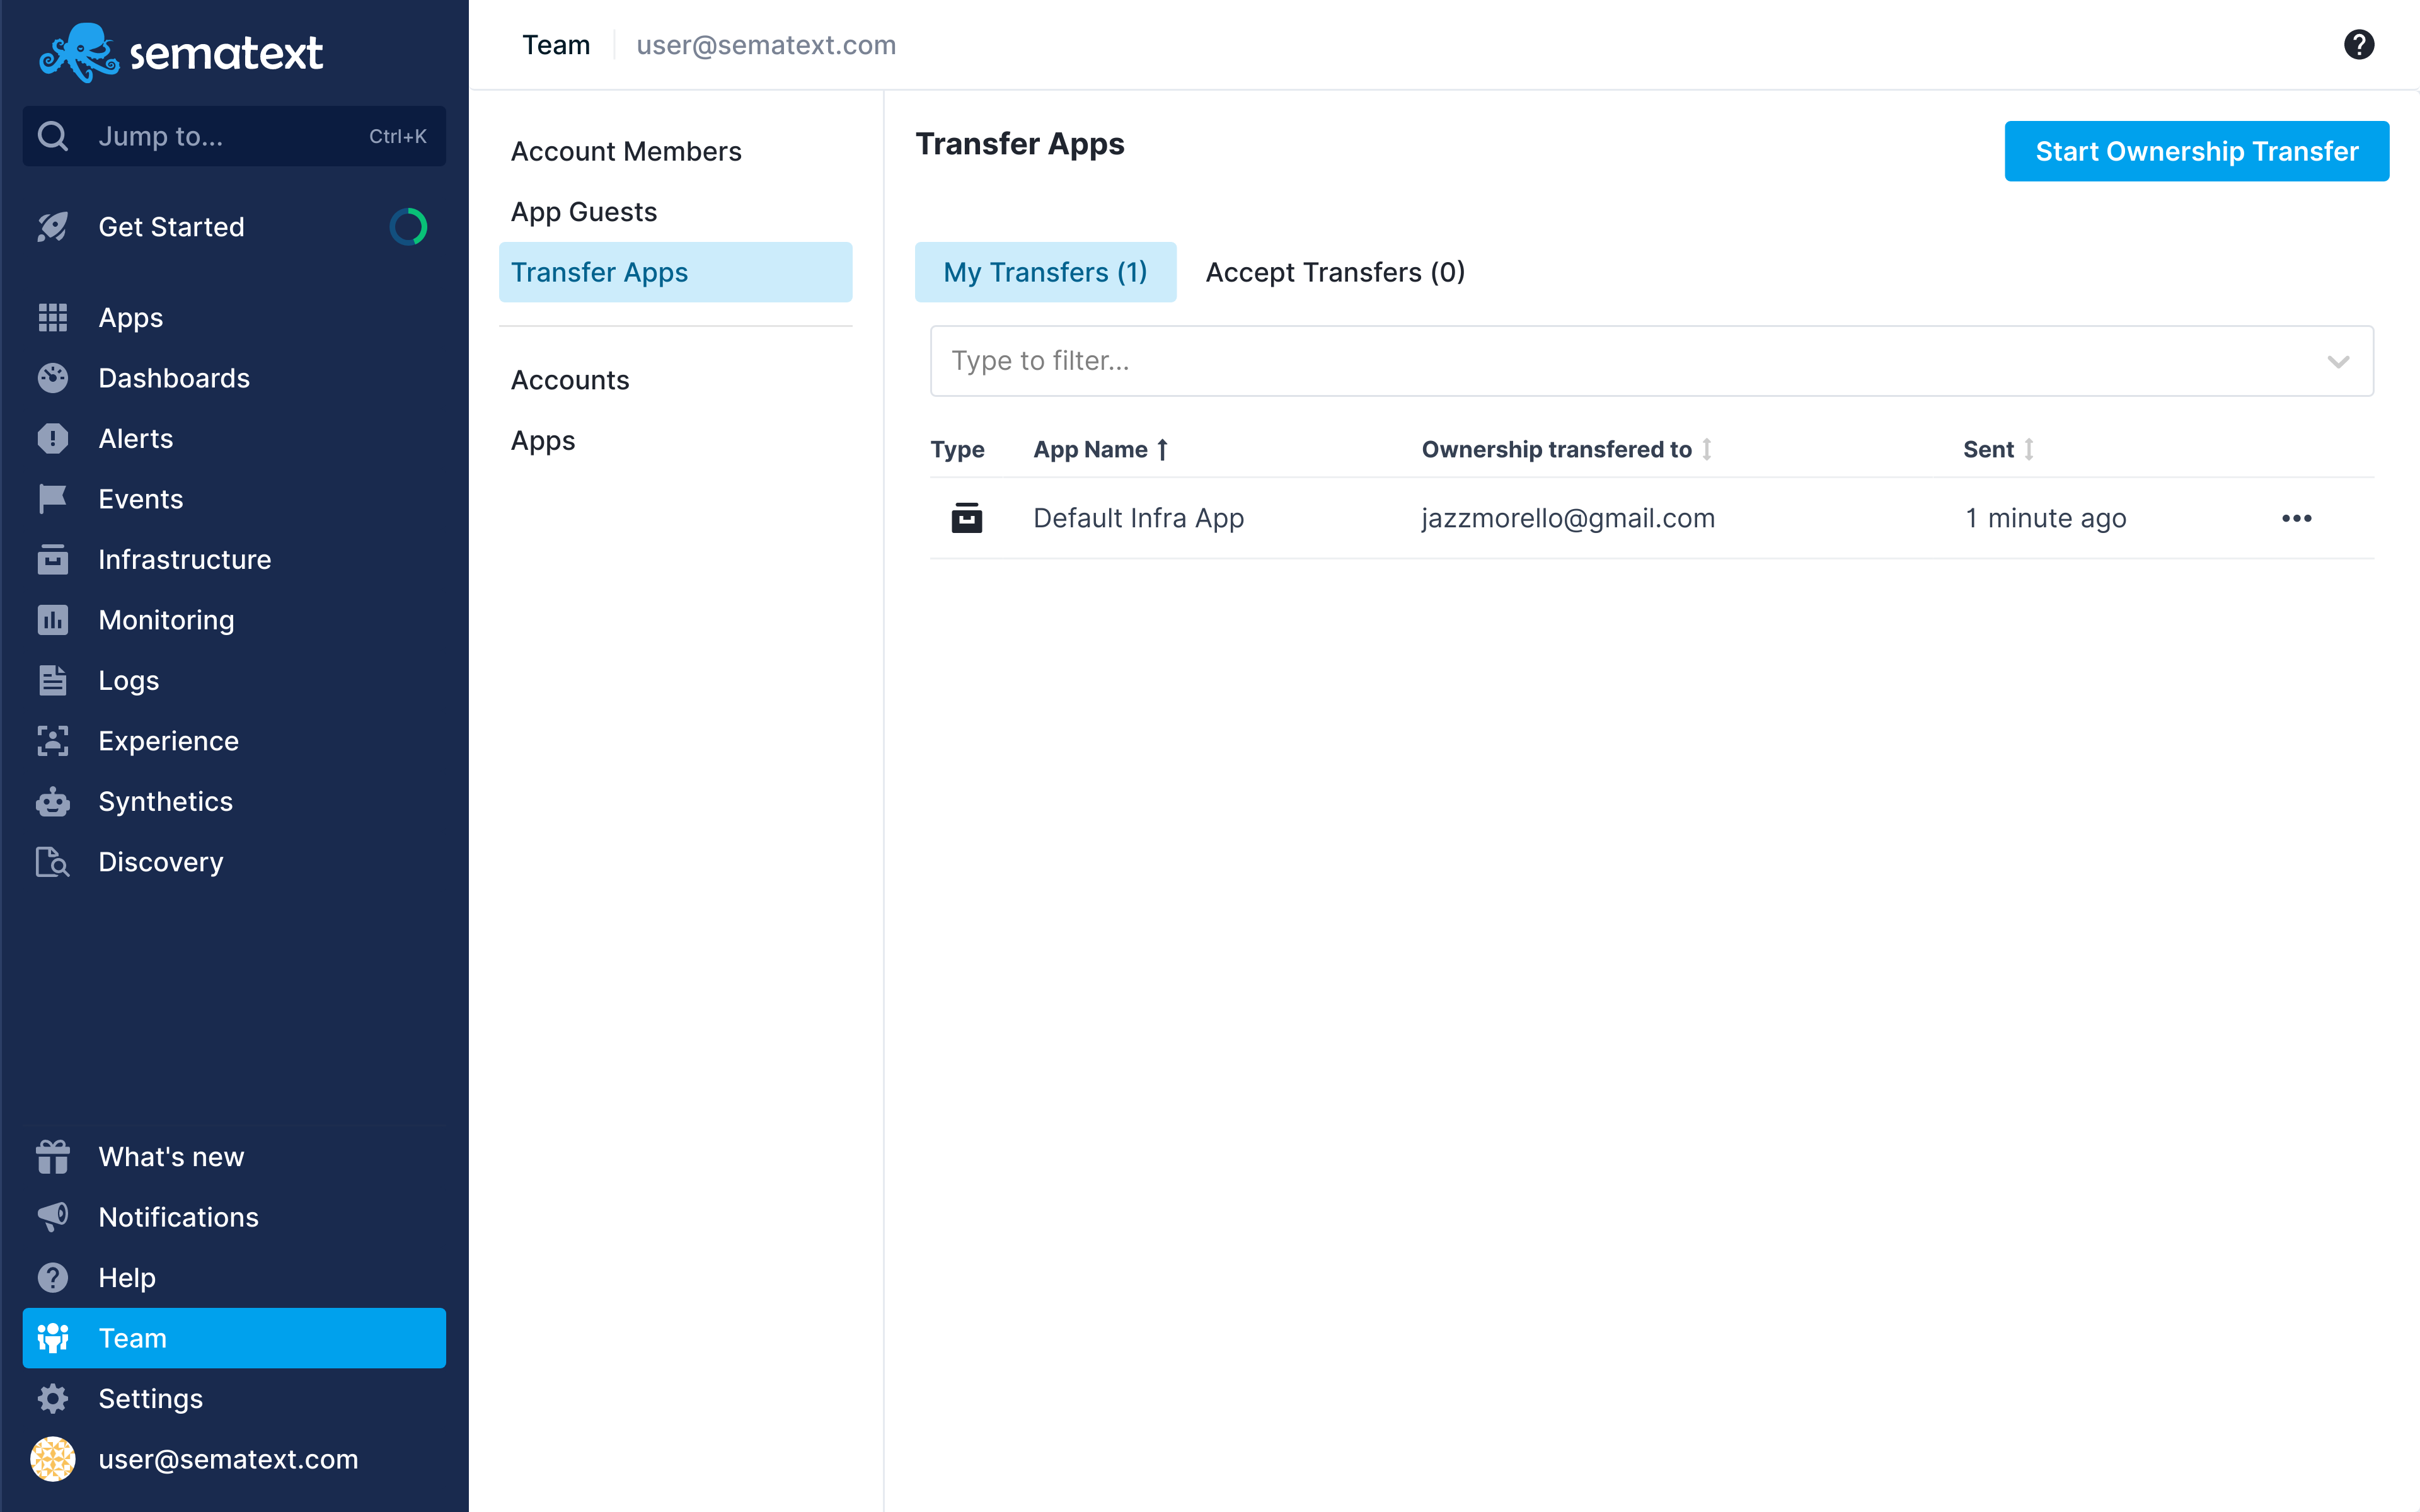Switch to Accept Transfers (0) tab

pyautogui.click(x=1335, y=272)
